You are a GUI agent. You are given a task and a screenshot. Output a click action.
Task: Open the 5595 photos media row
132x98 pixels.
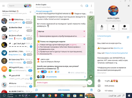coord(113,86)
